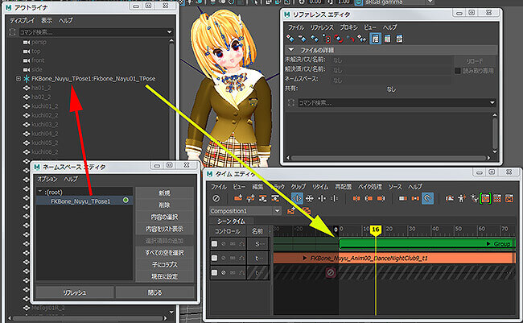This screenshot has height=323, width=523.
Task: Collapse the ファイルの詳細 section
Action: [293, 50]
